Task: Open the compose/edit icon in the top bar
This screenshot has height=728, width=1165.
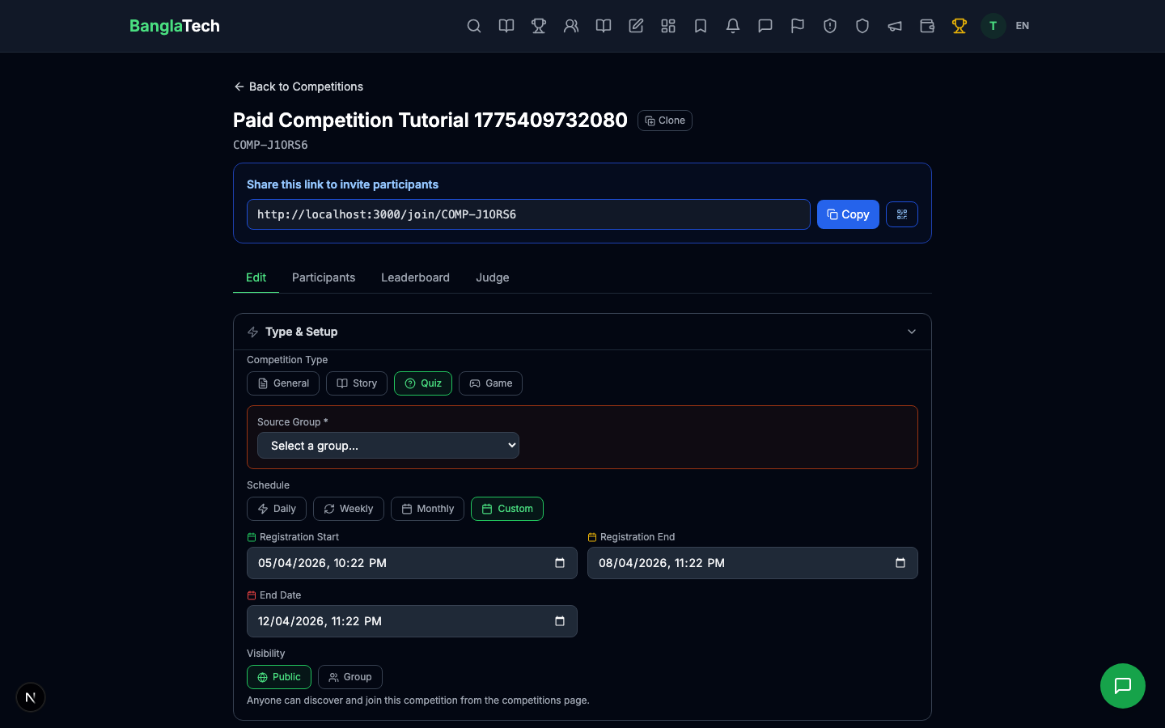Action: point(636,26)
